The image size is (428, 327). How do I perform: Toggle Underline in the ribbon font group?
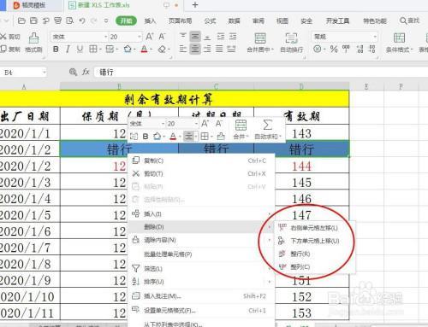(80, 50)
